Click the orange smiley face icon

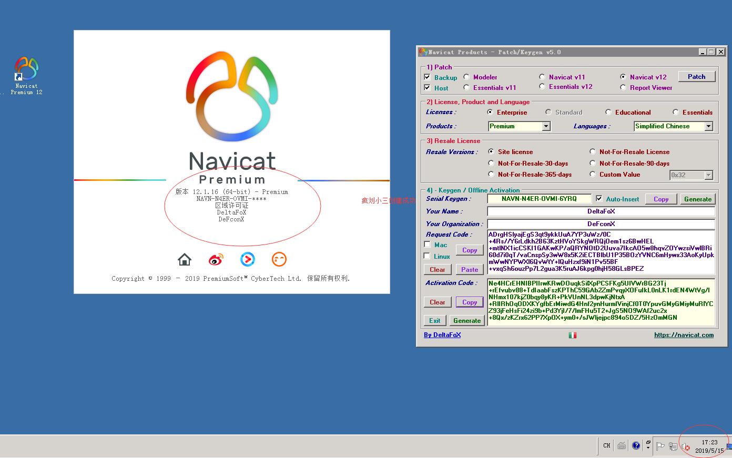click(x=279, y=259)
